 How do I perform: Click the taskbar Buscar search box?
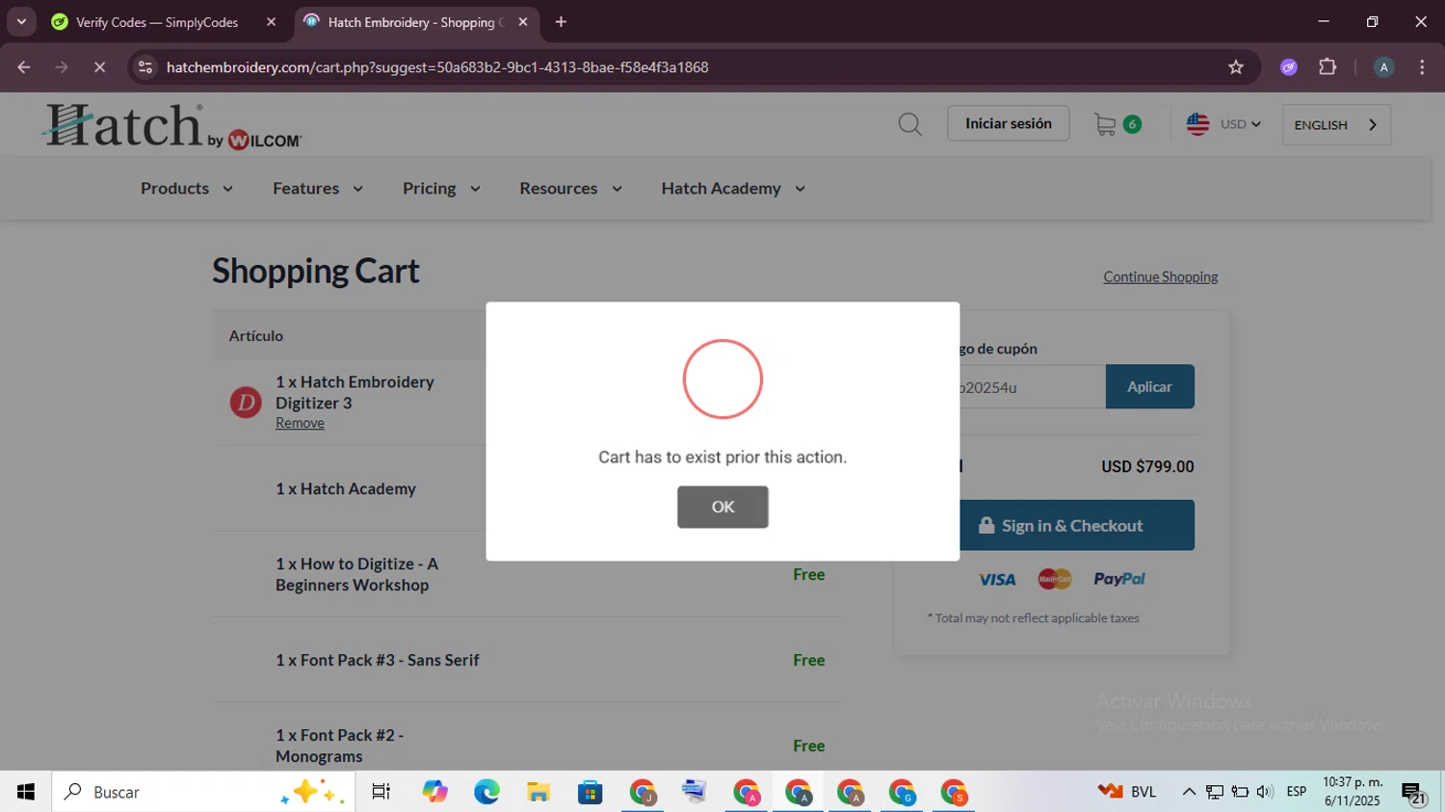click(203, 792)
